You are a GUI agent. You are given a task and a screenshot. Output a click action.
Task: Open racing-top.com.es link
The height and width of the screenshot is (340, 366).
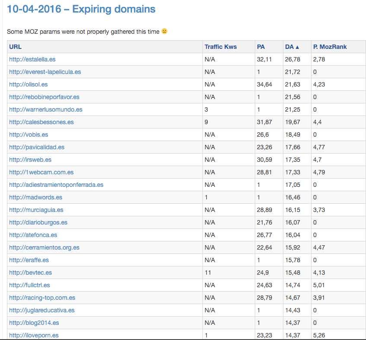42,298
